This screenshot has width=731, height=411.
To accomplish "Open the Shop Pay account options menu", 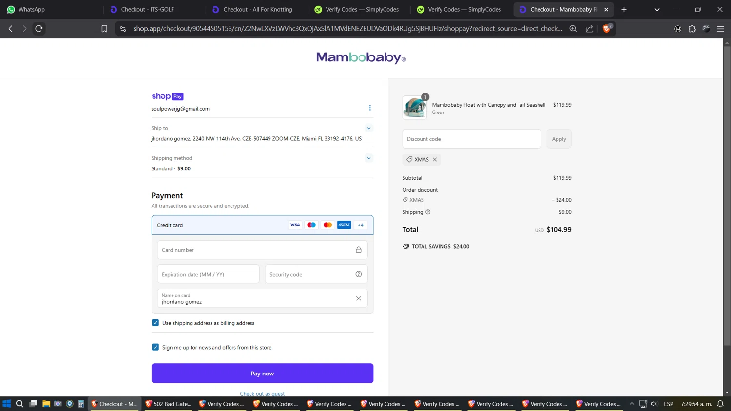I will (370, 108).
